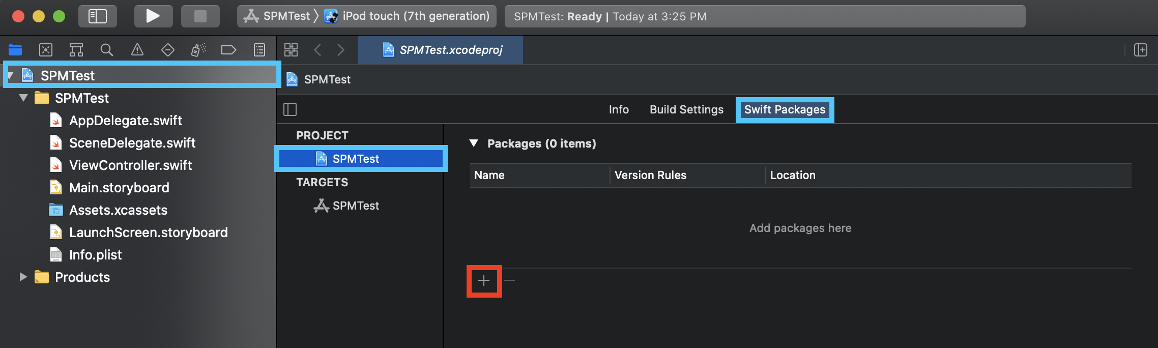The height and width of the screenshot is (348, 1158).
Task: Open AppDelegate.swift file
Action: coord(125,120)
